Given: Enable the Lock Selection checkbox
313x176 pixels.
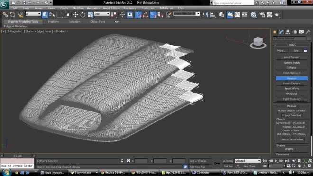Looking at the screenshot, I should [283, 115].
